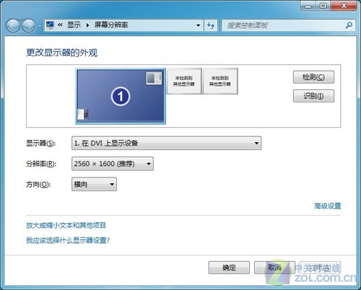Screen dimensions: 361x290
Task: Open 放大或缩小文本和其他项目 link
Action: point(66,225)
